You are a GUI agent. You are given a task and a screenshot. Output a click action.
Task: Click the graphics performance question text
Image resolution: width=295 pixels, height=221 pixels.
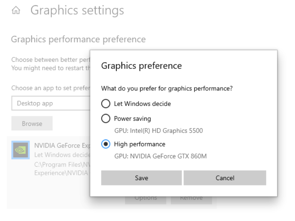[x=167, y=89]
